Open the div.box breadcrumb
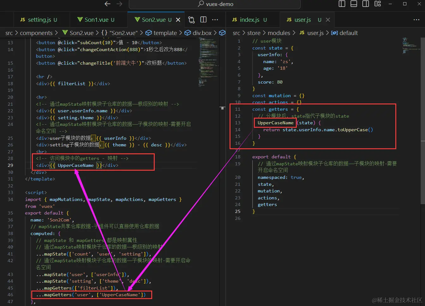The height and width of the screenshot is (306, 425). pyautogui.click(x=198, y=33)
